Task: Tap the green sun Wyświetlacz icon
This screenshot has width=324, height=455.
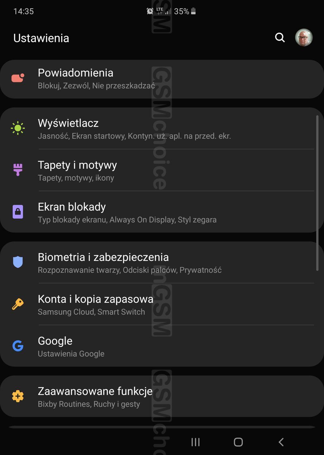Action: pyautogui.click(x=18, y=128)
